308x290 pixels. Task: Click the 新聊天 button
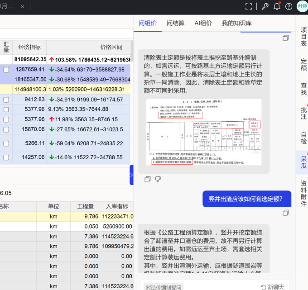coord(273,287)
